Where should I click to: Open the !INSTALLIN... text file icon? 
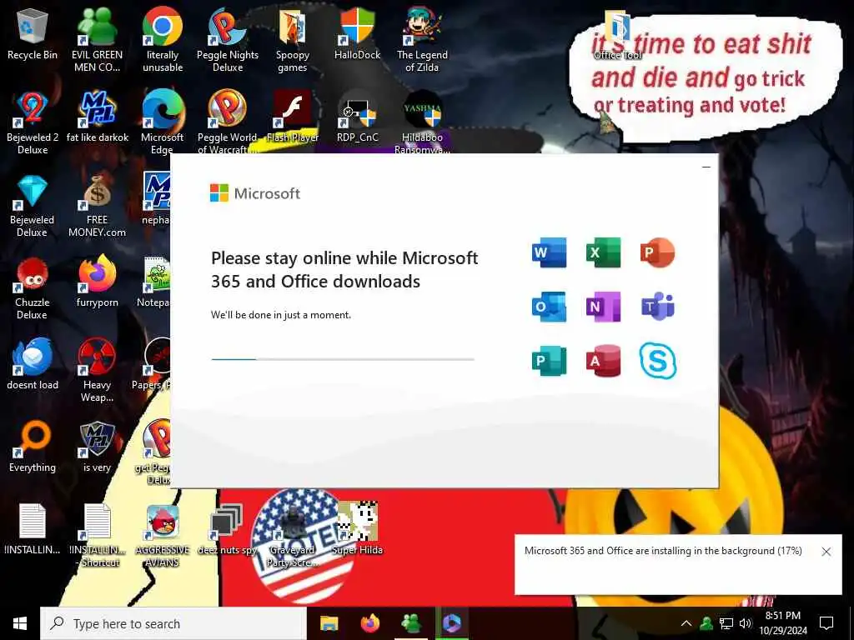[x=33, y=529]
